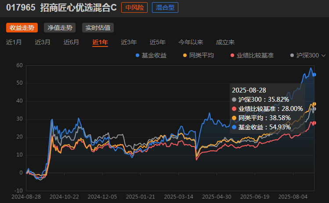Screen dimensions: 329x203
Task: Select the 近6月 time range
Action: [x=71, y=43]
